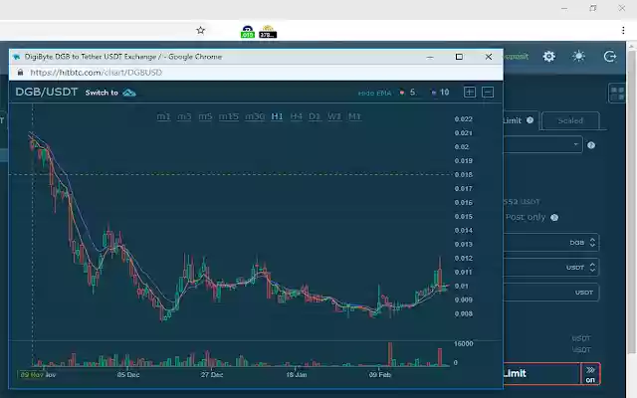The image size is (637, 398).
Task: Click the last USDT total input field
Action: point(550,293)
